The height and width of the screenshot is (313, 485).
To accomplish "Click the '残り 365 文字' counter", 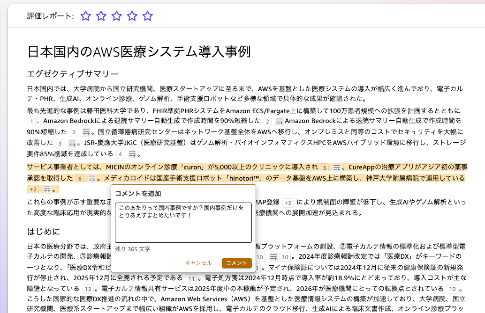I will click(133, 249).
